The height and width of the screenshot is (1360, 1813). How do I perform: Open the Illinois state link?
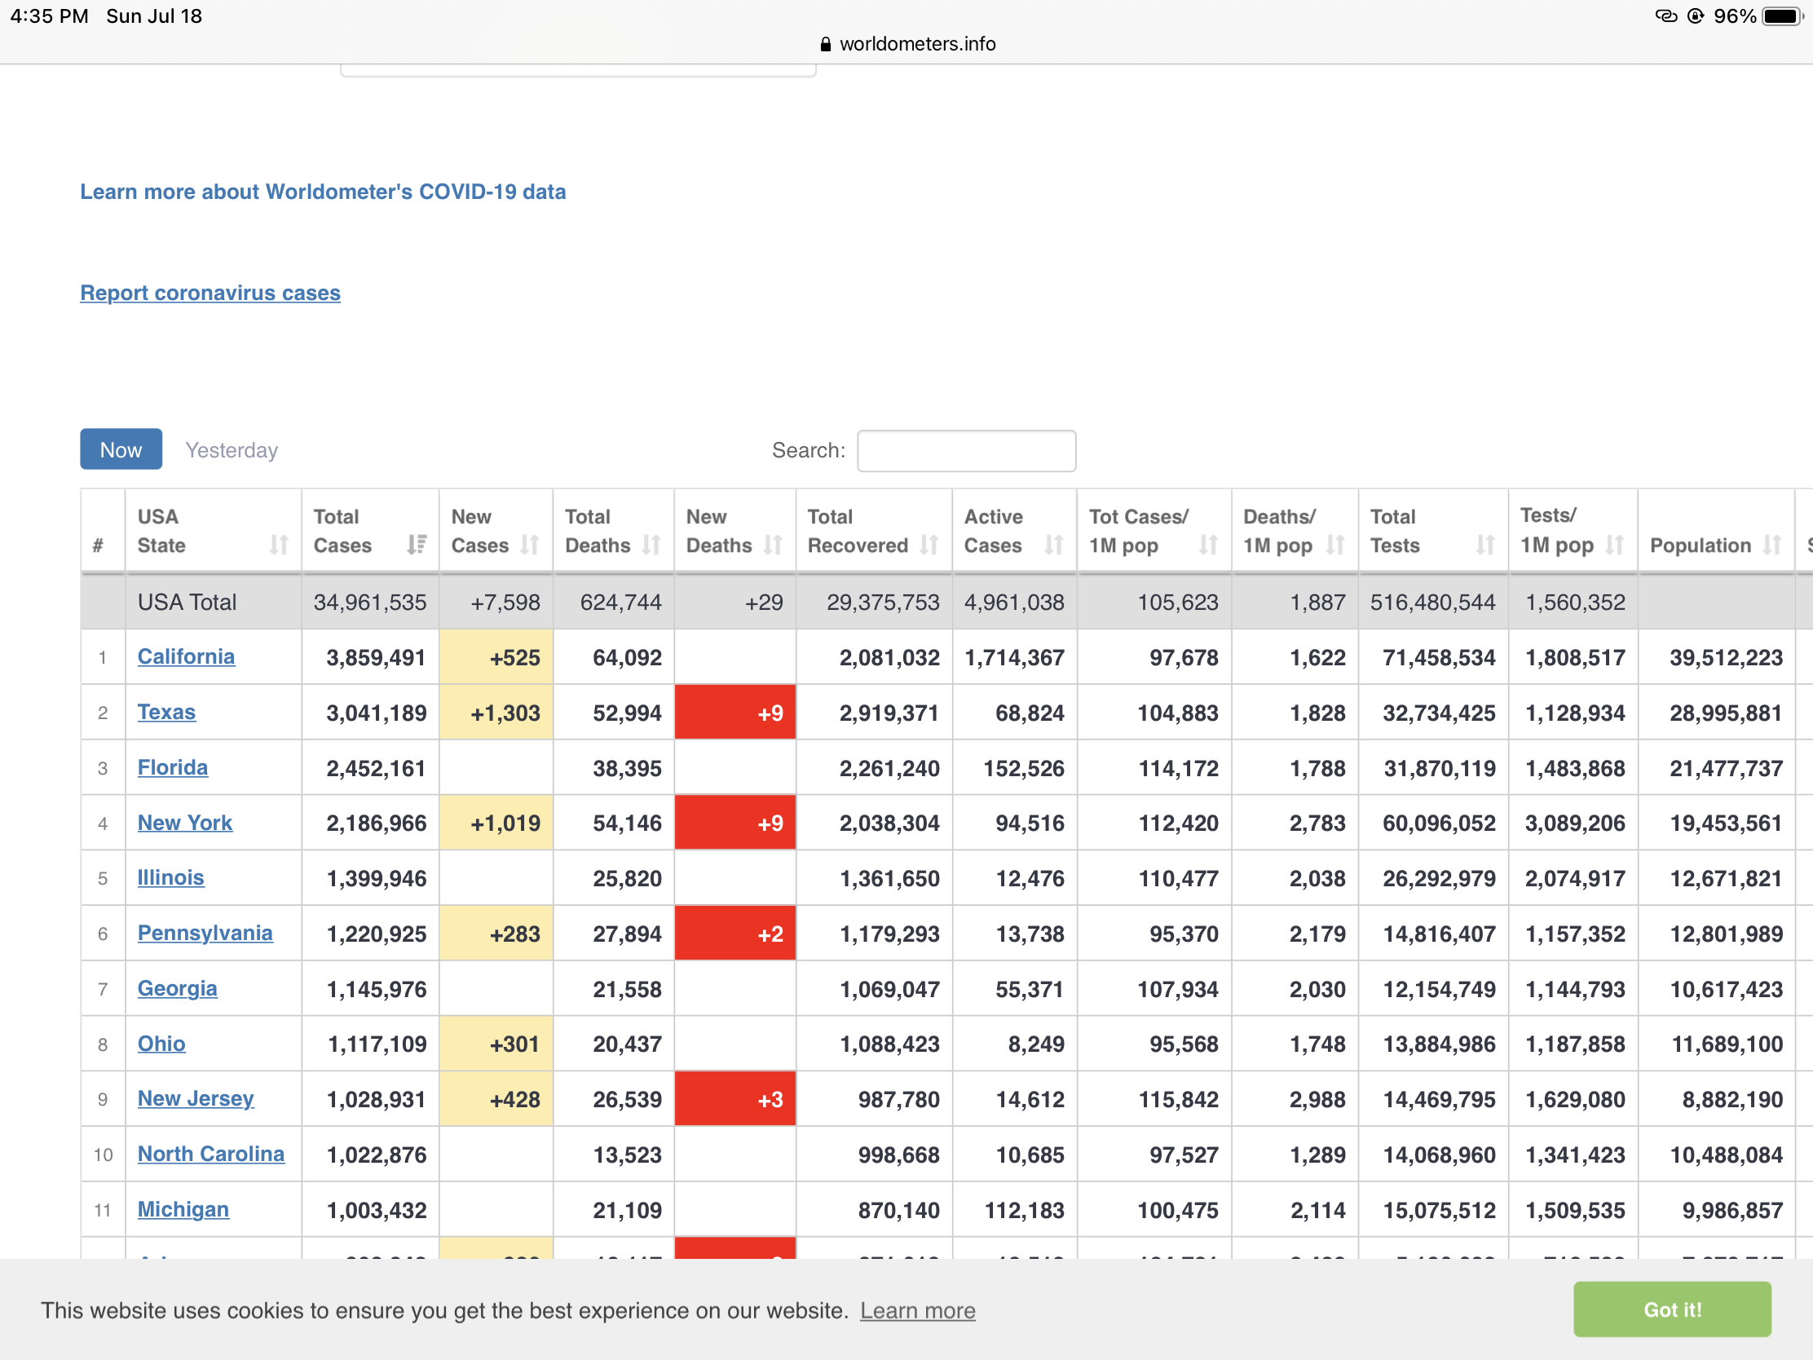pyautogui.click(x=171, y=877)
